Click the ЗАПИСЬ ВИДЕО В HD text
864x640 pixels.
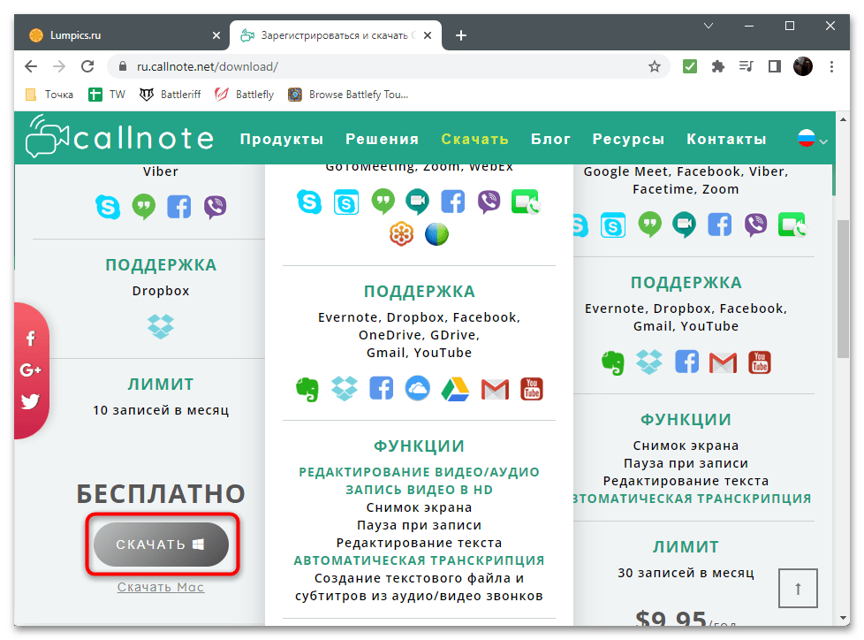click(419, 490)
